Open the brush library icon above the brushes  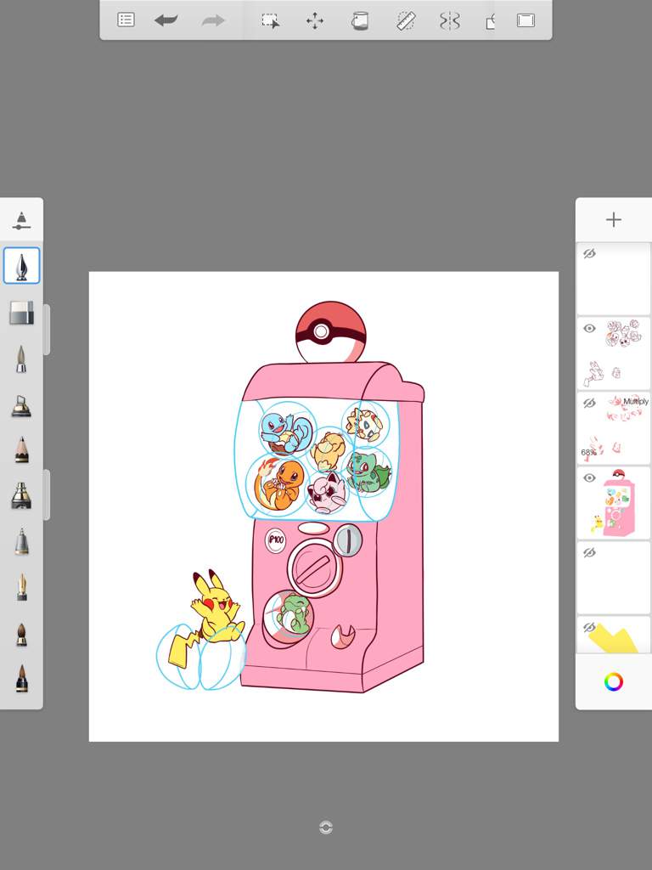coord(21,220)
